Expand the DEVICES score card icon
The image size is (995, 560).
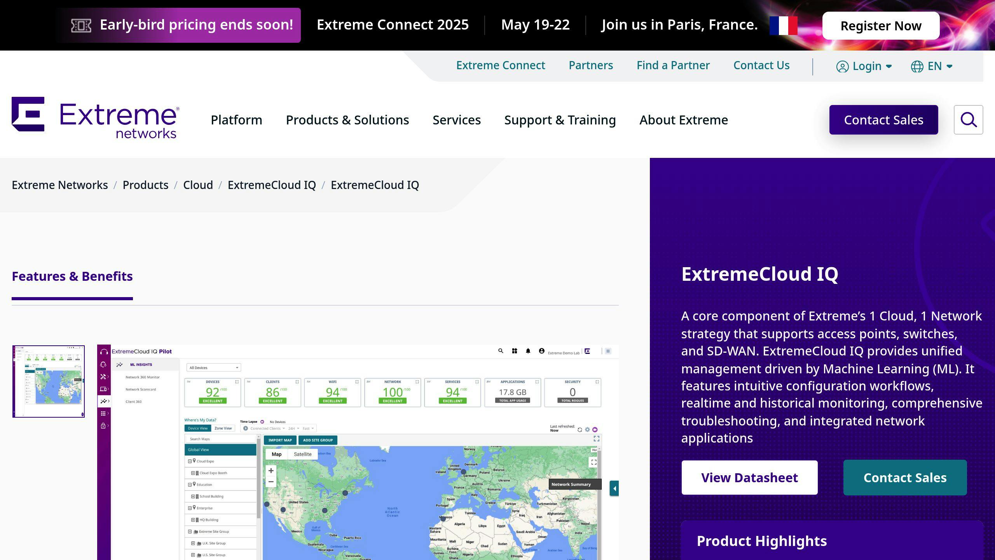237,382
